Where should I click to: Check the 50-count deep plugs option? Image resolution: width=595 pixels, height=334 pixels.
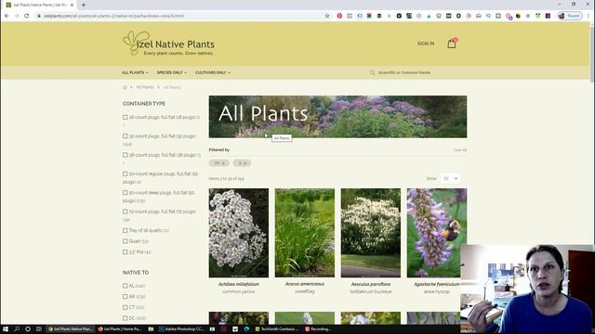(x=125, y=193)
